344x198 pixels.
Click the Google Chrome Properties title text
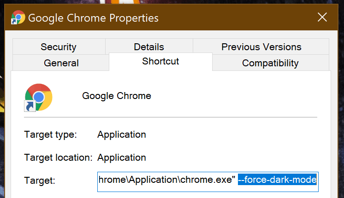point(93,18)
